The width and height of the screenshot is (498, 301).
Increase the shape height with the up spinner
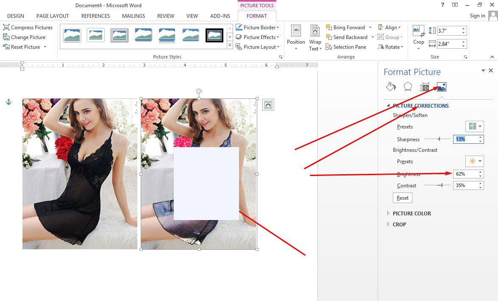click(464, 28)
